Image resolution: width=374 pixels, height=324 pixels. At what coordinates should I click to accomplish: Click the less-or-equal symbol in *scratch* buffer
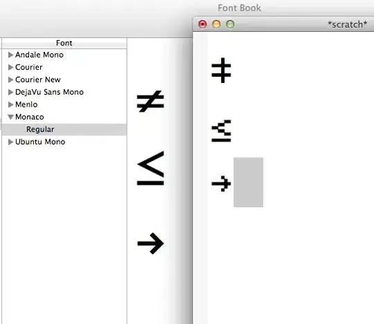(222, 131)
